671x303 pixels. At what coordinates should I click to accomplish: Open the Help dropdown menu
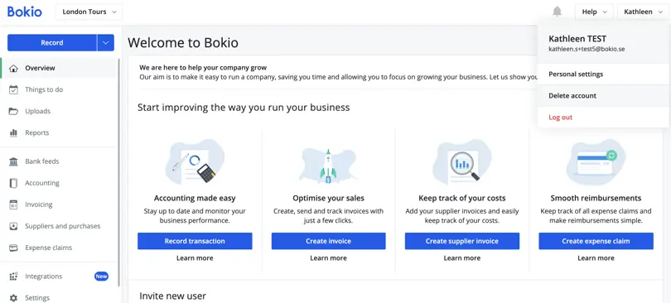tap(594, 12)
